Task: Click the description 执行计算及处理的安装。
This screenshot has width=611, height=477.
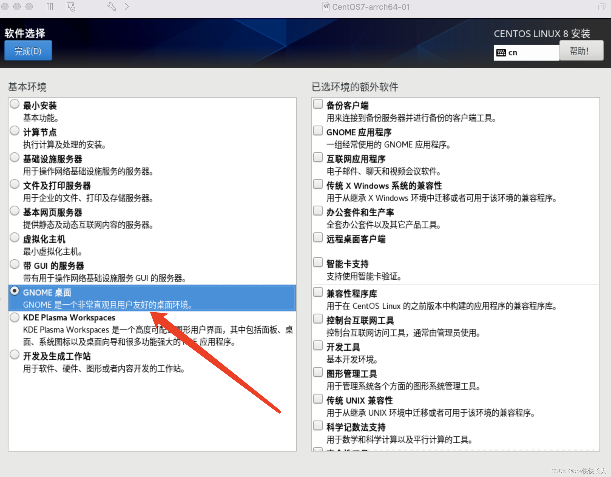Action: 64,145
